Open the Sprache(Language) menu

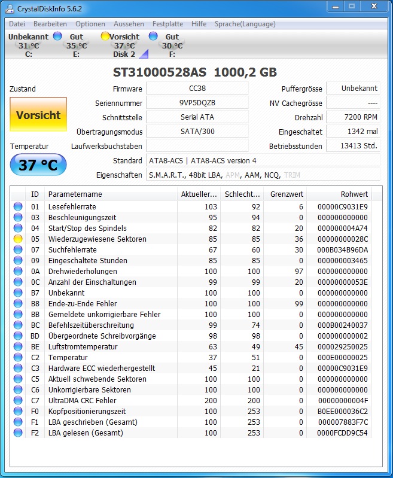pos(245,24)
